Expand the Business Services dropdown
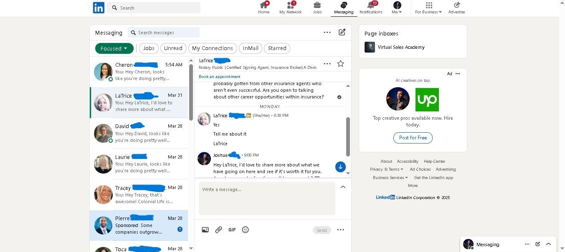The height and width of the screenshot is (252, 565). click(x=390, y=178)
